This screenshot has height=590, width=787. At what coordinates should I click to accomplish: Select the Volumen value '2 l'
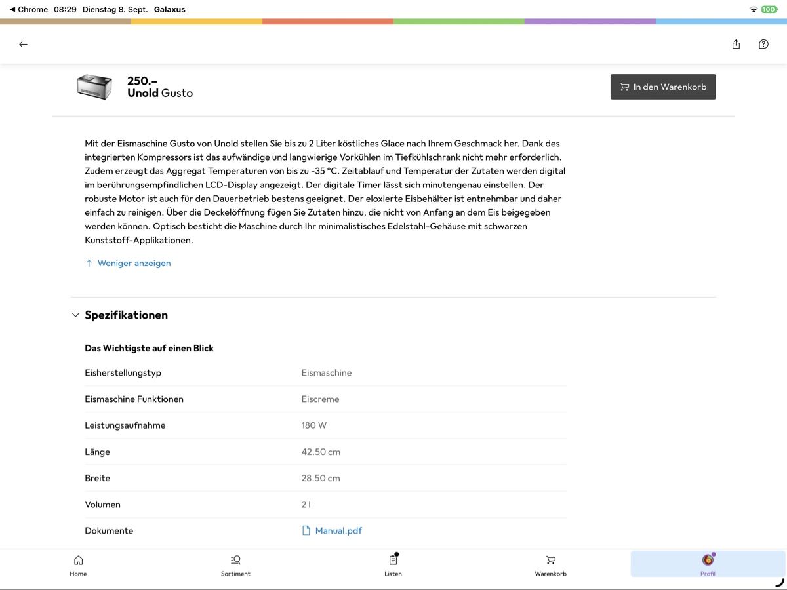pos(306,504)
